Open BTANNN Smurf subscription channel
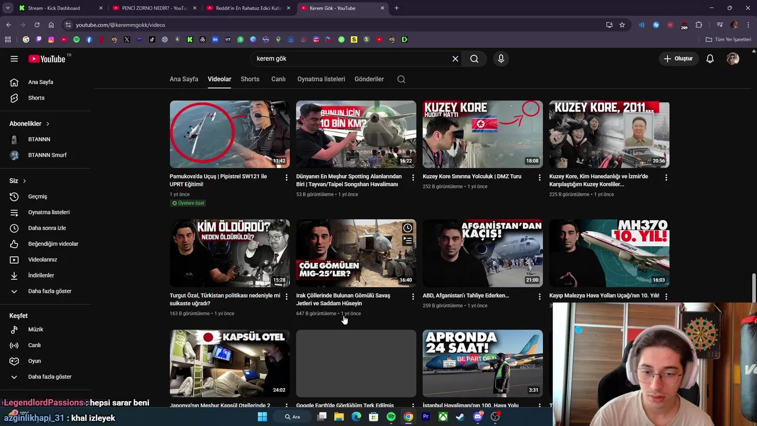Screen dimensions: 757x426 click(47, 155)
